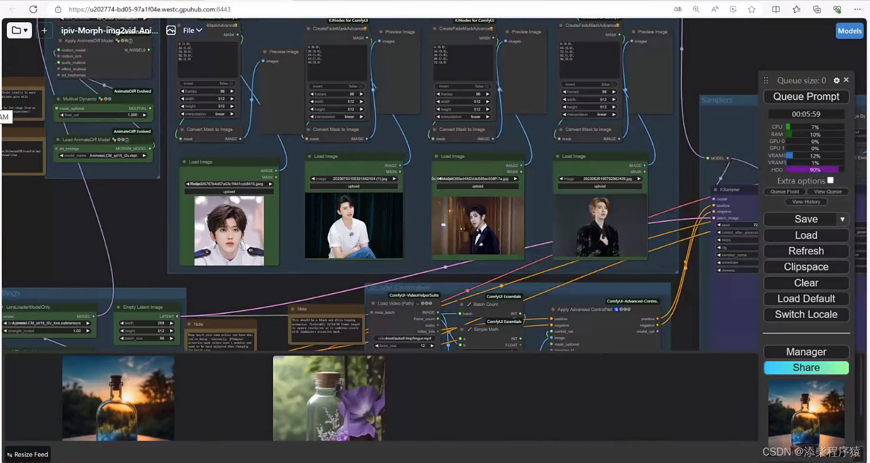Select image file 20230703105321882154 (1).jpg combo
Viewport: 870px width, 463px height.
coord(354,179)
